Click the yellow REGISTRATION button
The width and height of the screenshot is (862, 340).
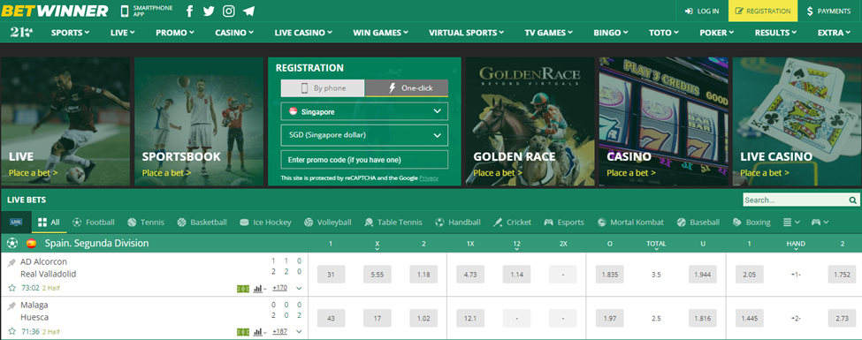pos(763,11)
